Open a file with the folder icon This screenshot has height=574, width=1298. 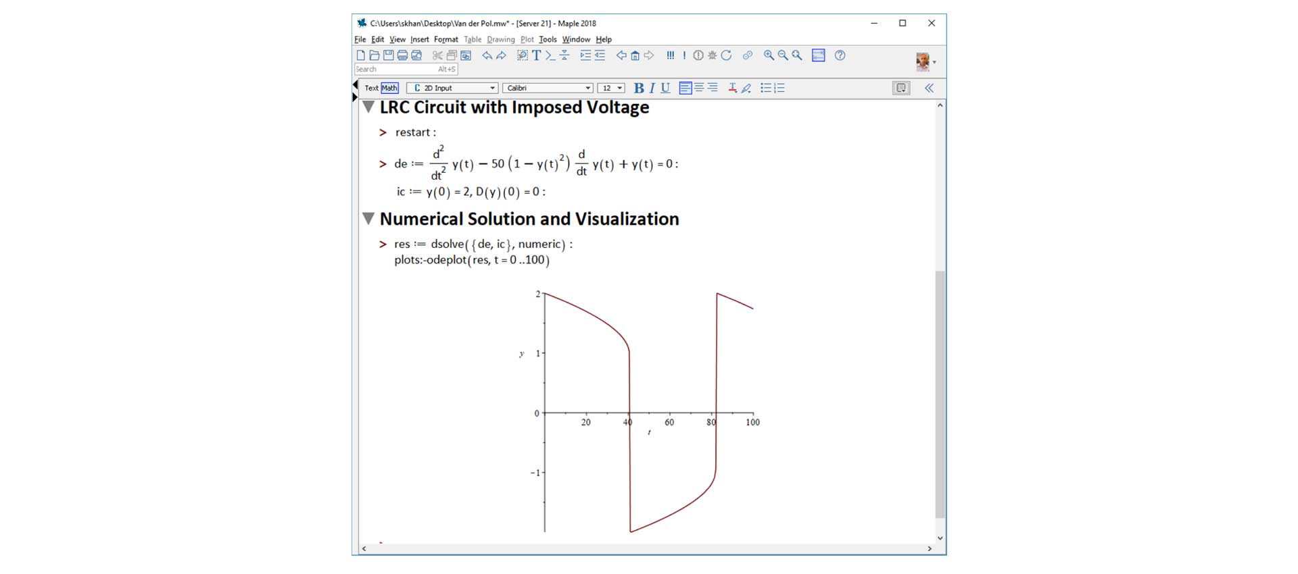pyautogui.click(x=374, y=55)
